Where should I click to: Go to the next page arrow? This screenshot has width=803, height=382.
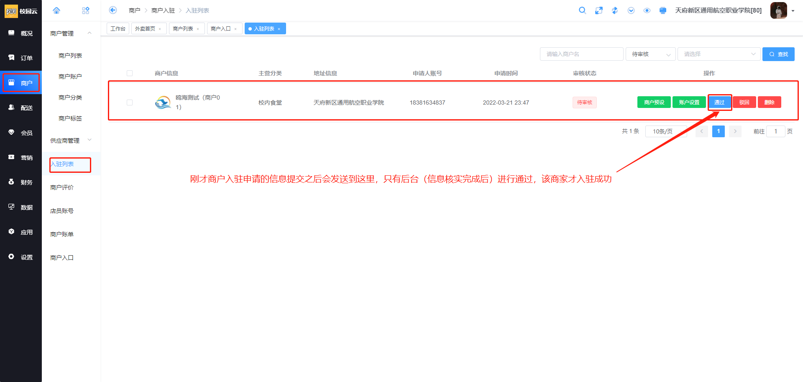[735, 131]
